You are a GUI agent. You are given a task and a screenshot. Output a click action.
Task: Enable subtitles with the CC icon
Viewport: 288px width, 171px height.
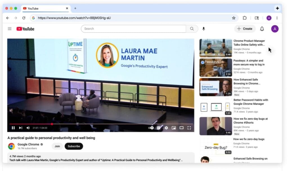(x=159, y=128)
